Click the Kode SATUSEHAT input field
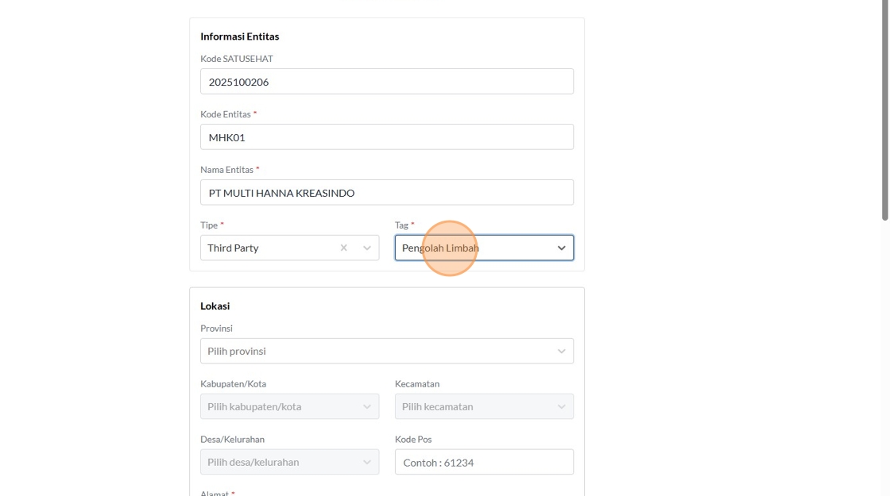This screenshot has width=890, height=496. [x=386, y=82]
